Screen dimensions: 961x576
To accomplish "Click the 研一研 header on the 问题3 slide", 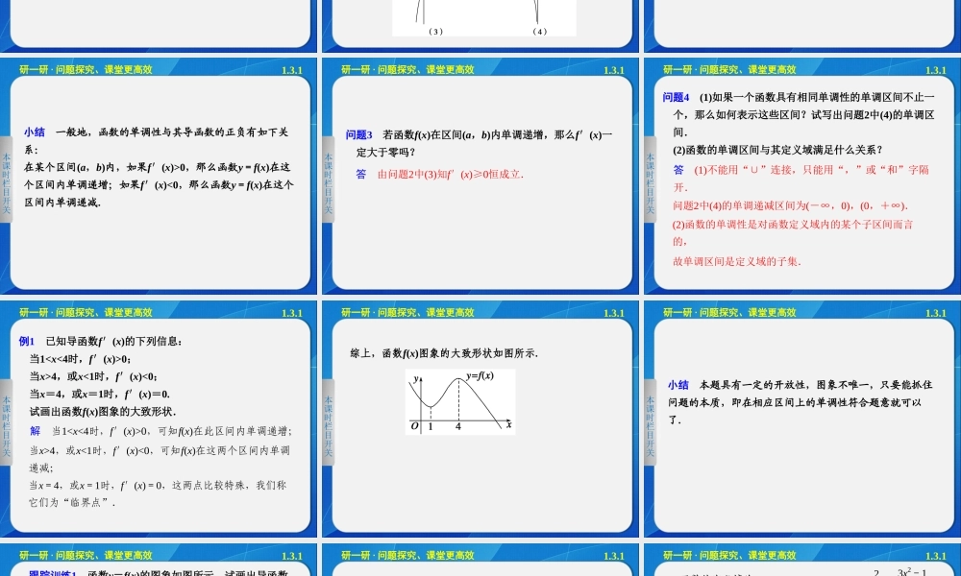I will (407, 70).
